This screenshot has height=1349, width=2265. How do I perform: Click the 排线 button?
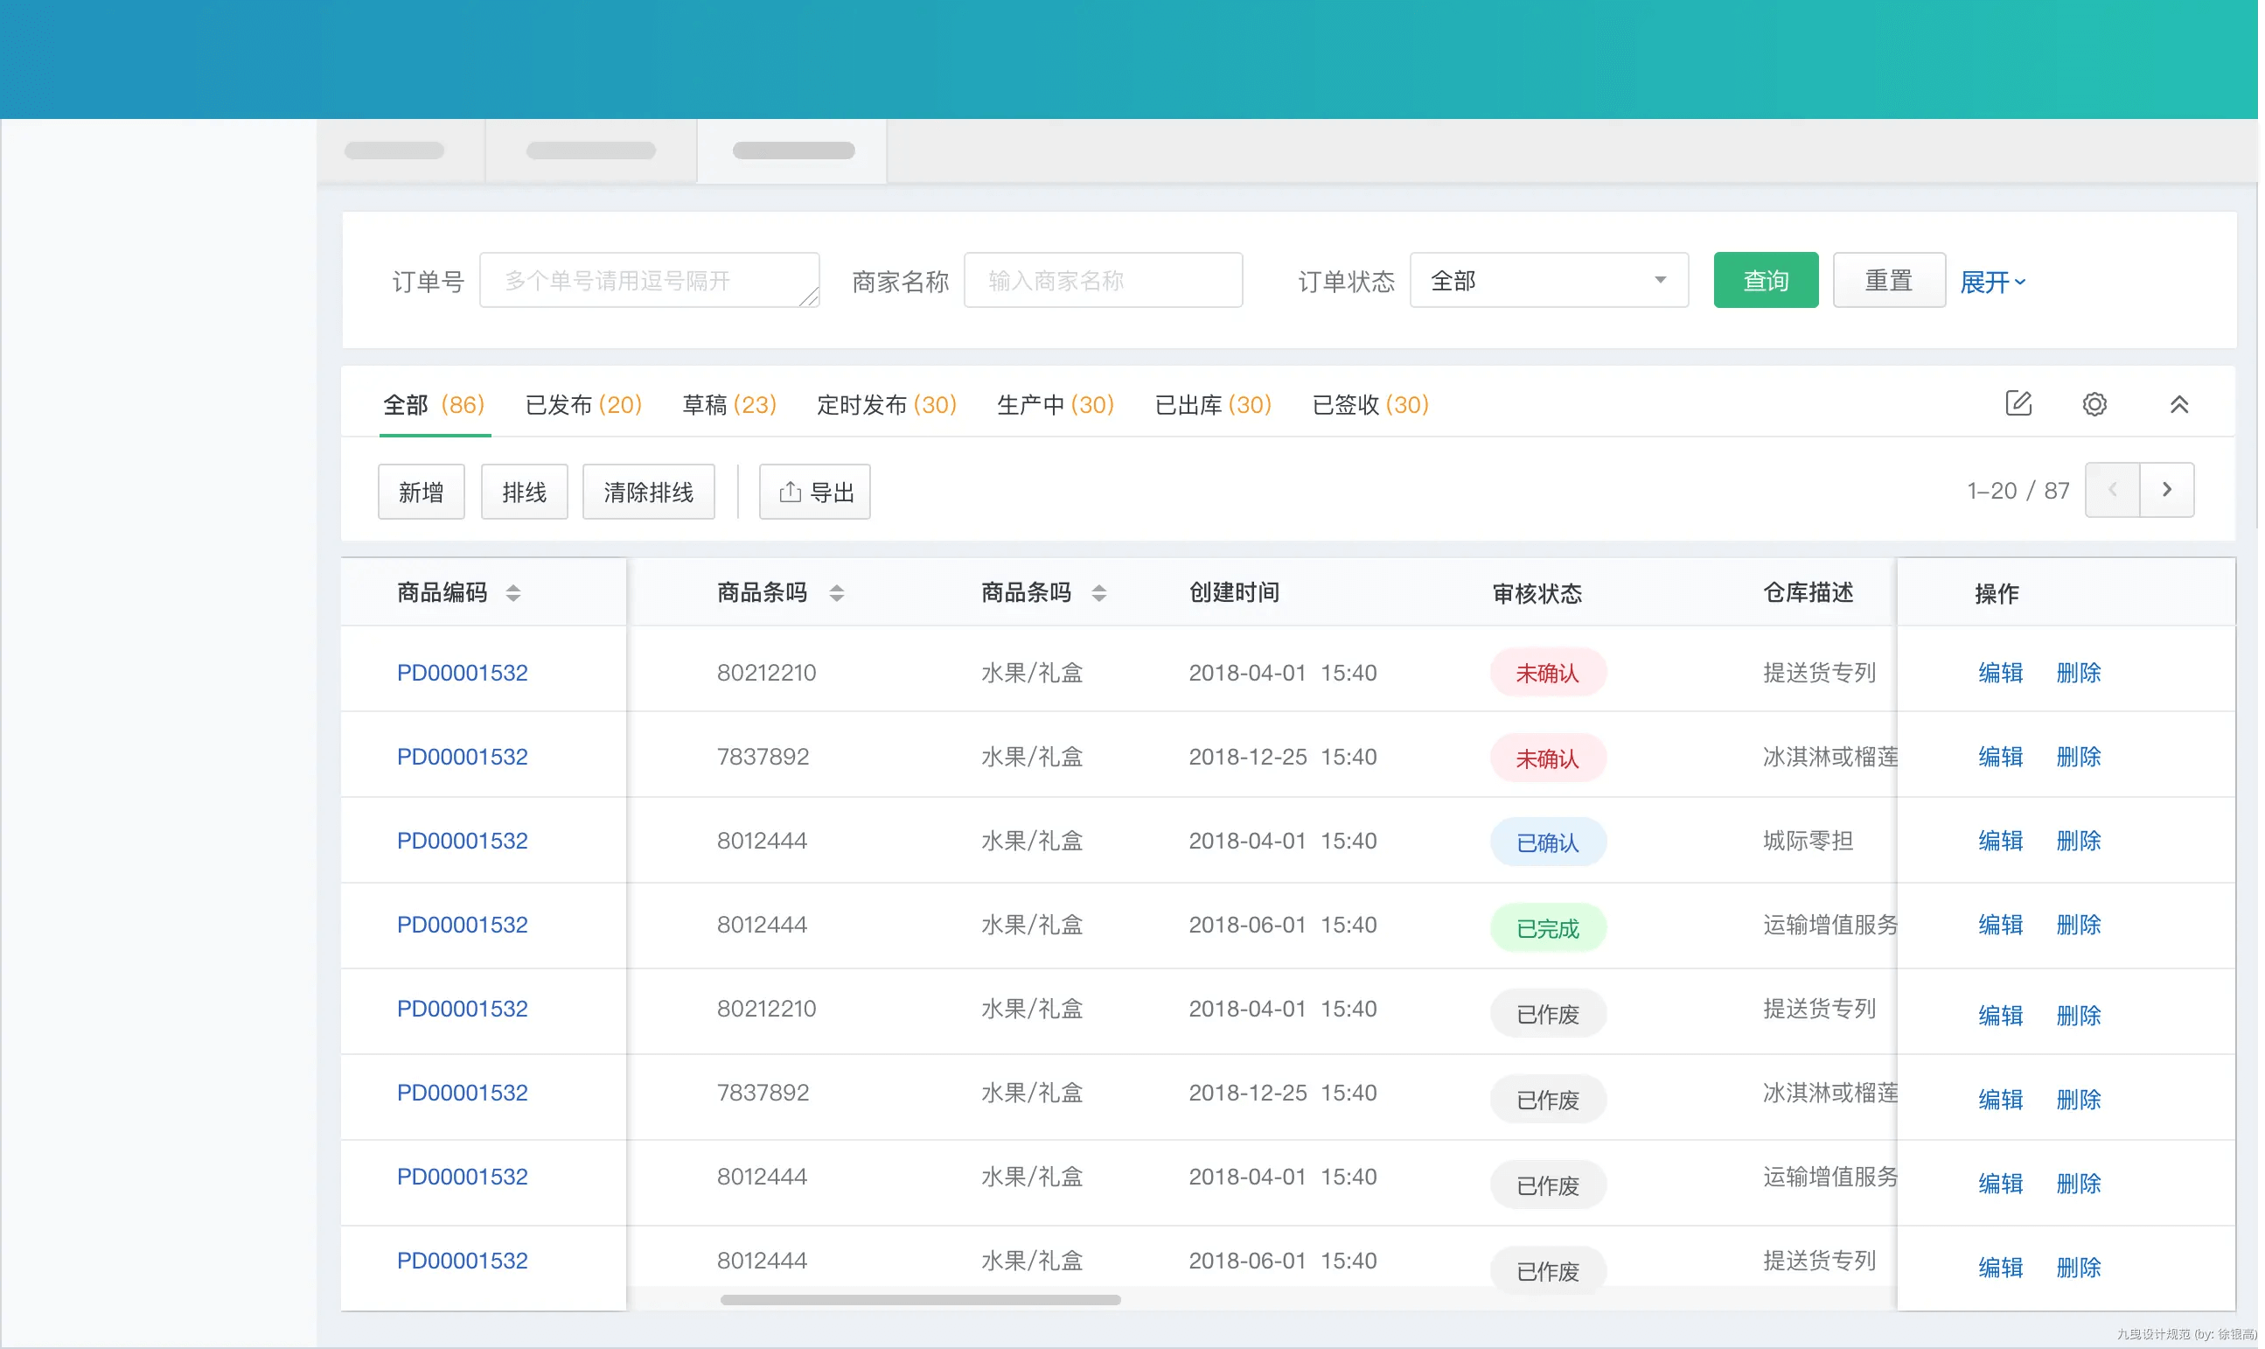coord(524,492)
